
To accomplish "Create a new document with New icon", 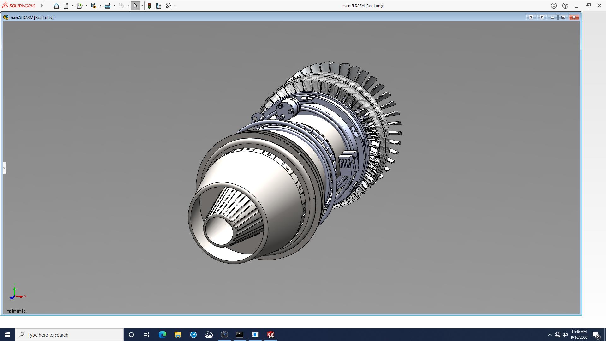I will pyautogui.click(x=66, y=6).
